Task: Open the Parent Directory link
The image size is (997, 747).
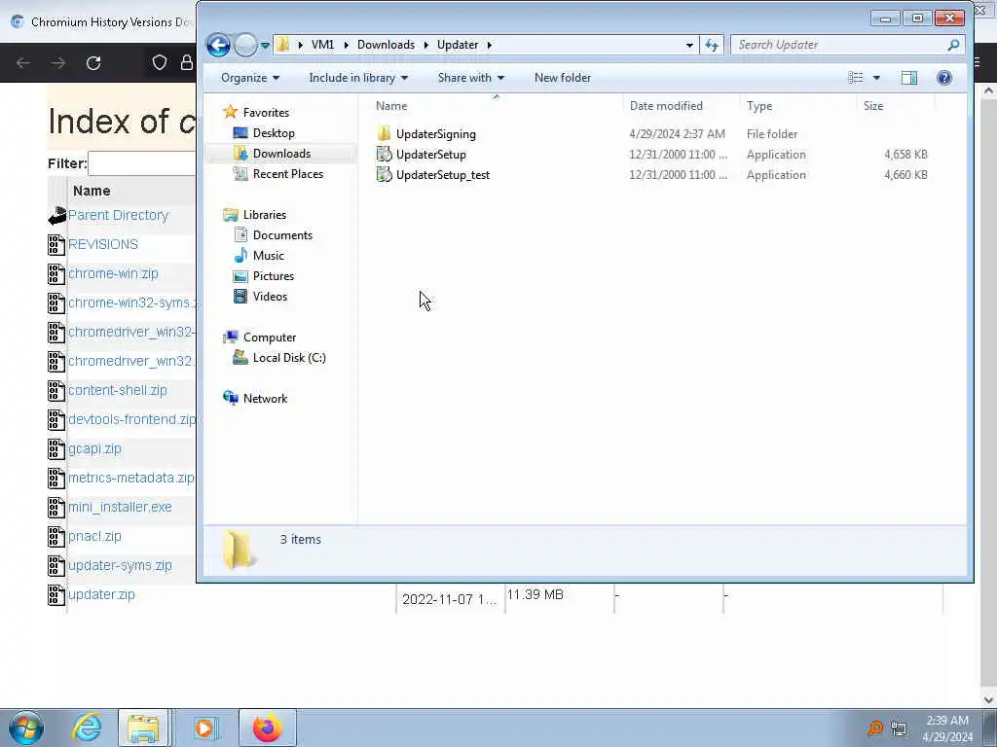Action: (x=118, y=215)
